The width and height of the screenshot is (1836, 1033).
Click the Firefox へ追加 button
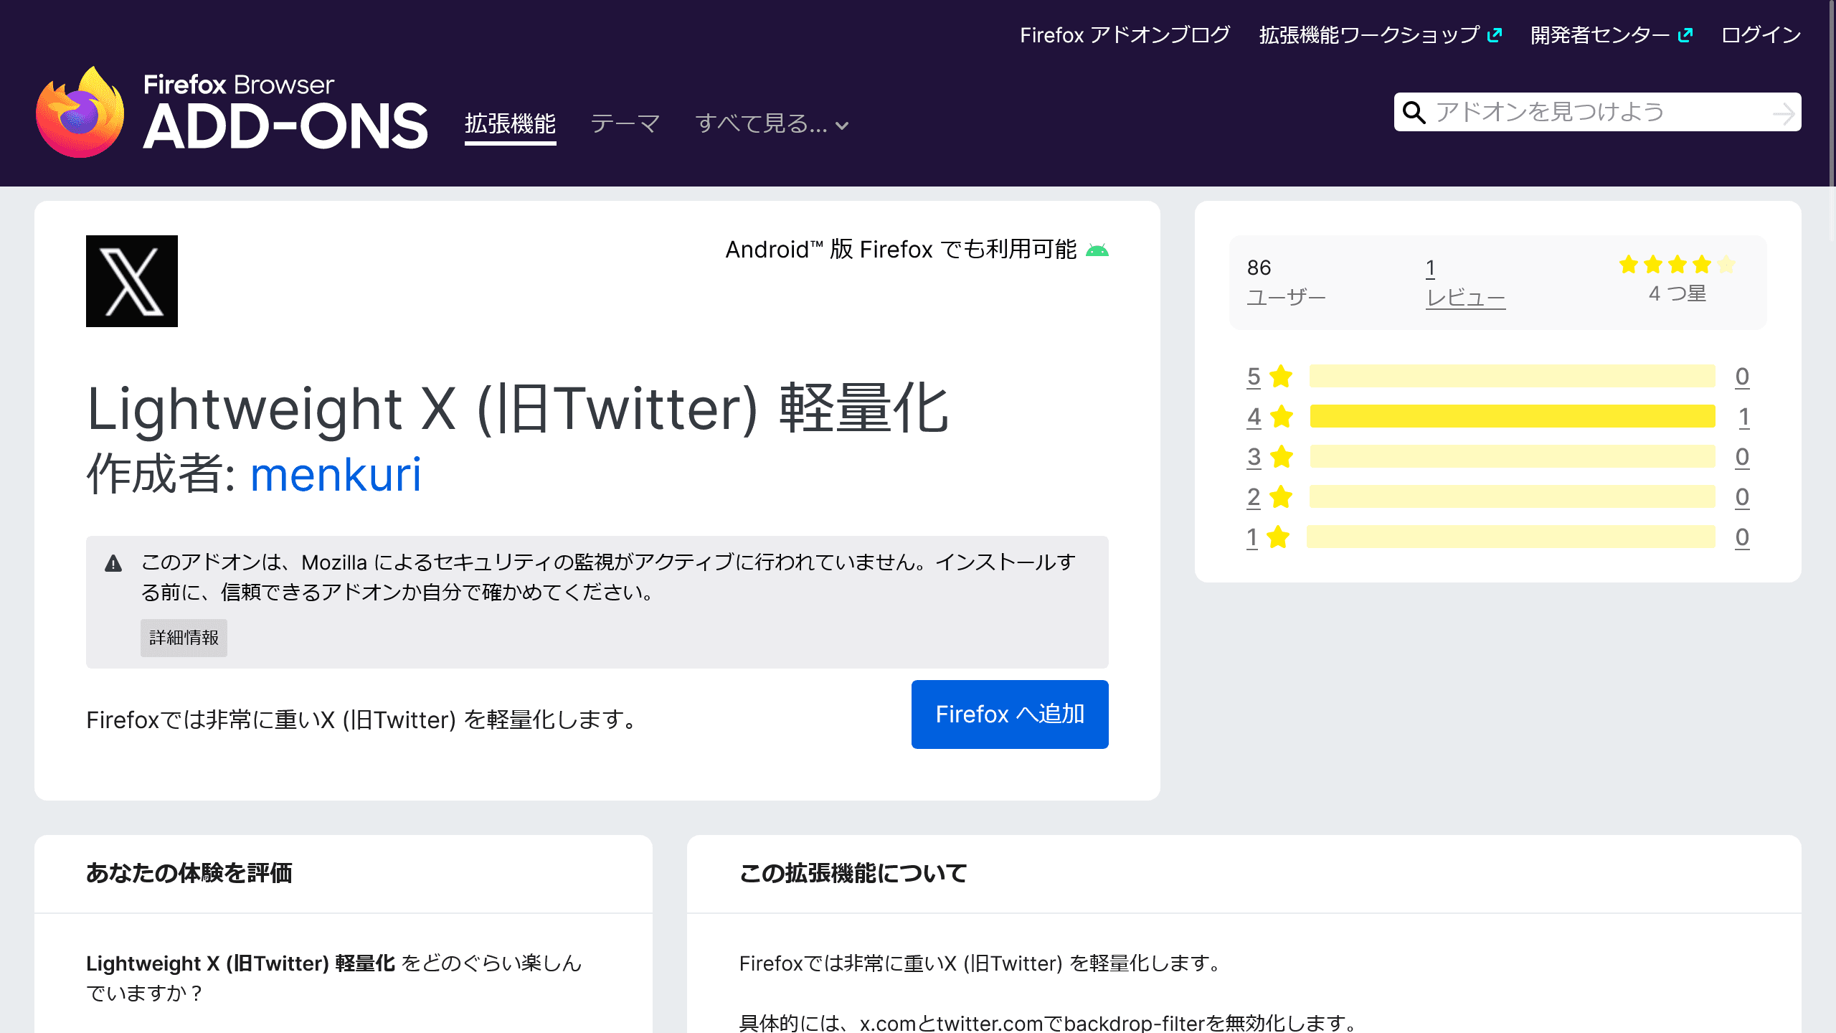(1010, 714)
